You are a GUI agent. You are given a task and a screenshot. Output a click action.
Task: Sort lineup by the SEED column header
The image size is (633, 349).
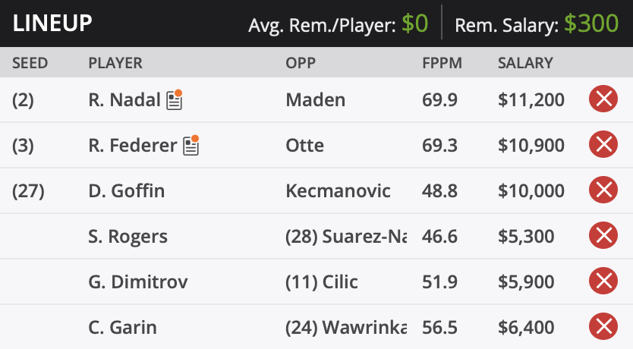click(30, 63)
